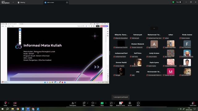
Task: Expand the Share options caret
Action: point(106,103)
